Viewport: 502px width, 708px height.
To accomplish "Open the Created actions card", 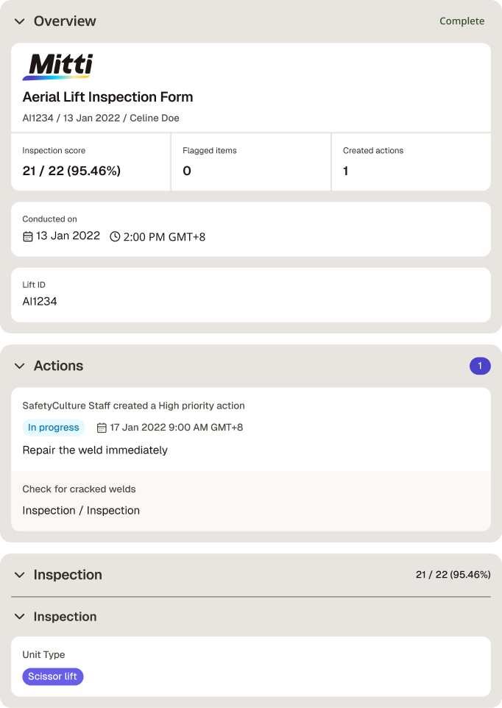I will click(x=411, y=162).
